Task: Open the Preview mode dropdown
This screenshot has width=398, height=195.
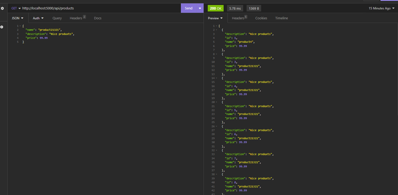Action: pyautogui.click(x=215, y=18)
